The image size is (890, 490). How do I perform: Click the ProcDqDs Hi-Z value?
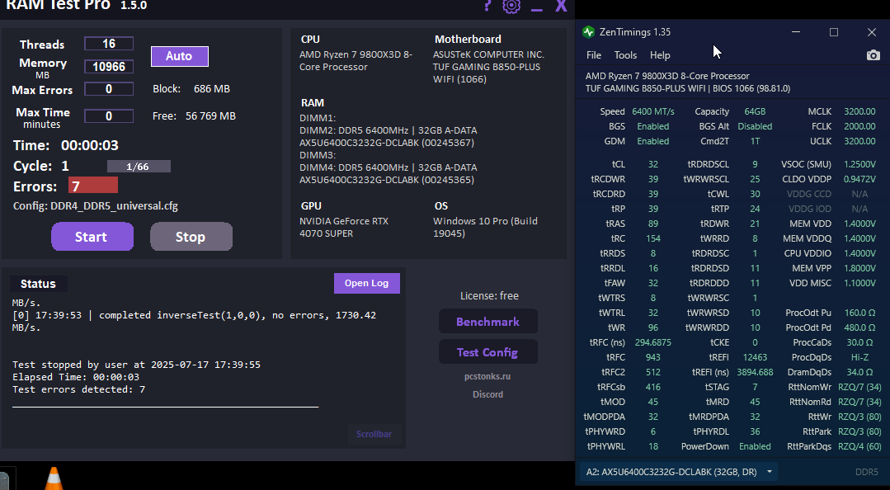[x=859, y=357]
